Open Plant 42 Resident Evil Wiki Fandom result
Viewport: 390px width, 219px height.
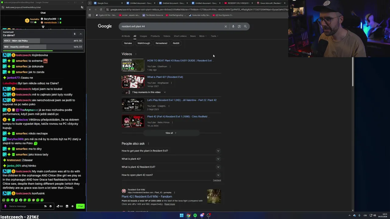coord(147,196)
